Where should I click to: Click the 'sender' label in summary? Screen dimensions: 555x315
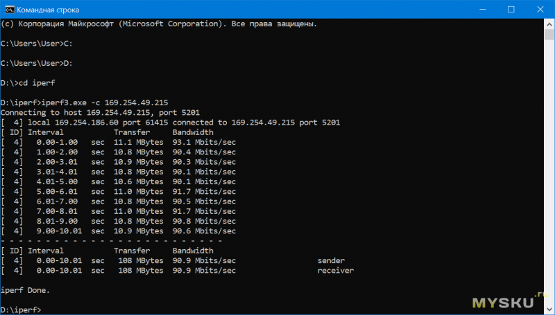coord(331,260)
